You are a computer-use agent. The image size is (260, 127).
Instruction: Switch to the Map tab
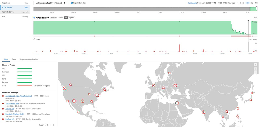[6, 59]
